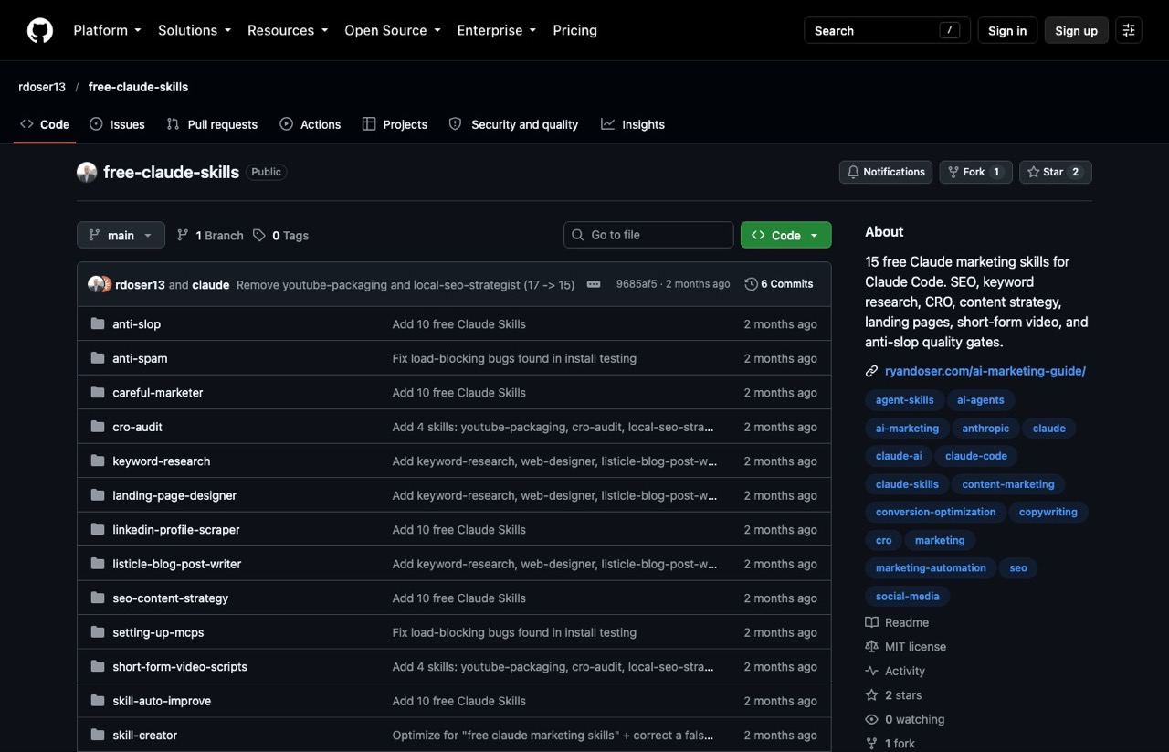Click the fork icon next to 1 fork

click(871, 744)
